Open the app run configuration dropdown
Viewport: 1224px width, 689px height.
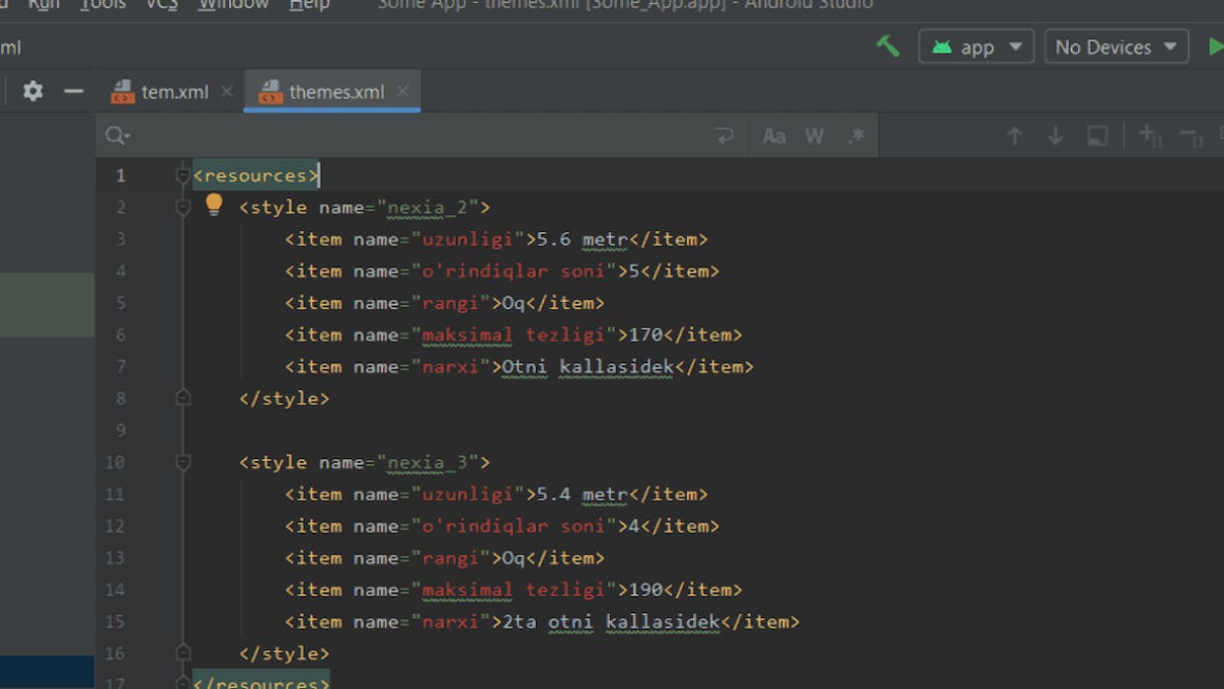976,46
